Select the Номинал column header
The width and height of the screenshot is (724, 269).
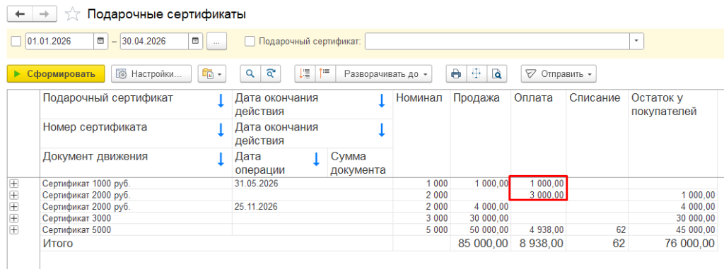pyautogui.click(x=421, y=134)
